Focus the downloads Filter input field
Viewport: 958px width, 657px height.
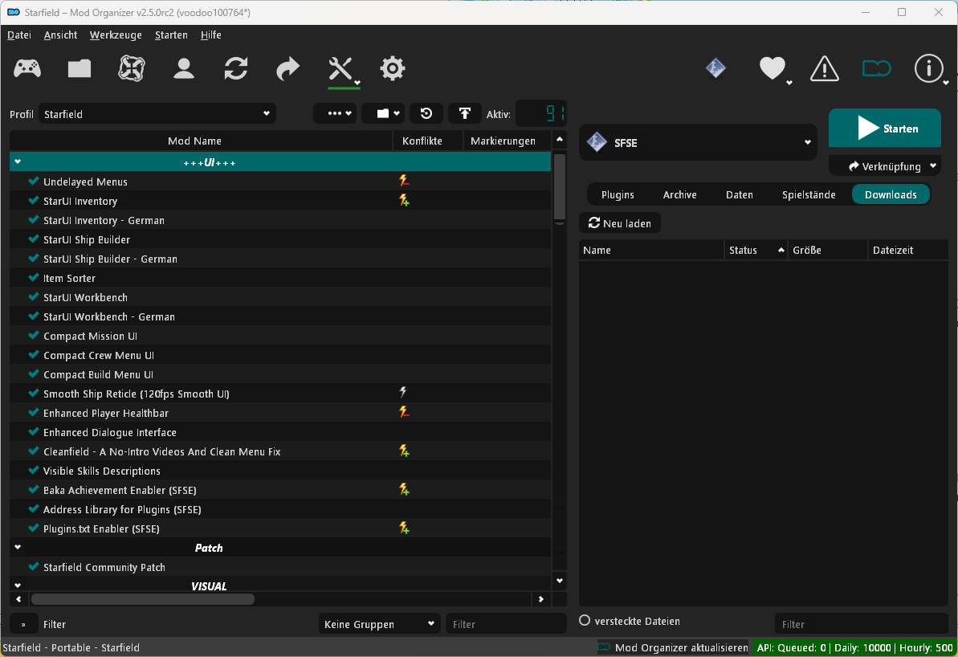[x=862, y=624]
